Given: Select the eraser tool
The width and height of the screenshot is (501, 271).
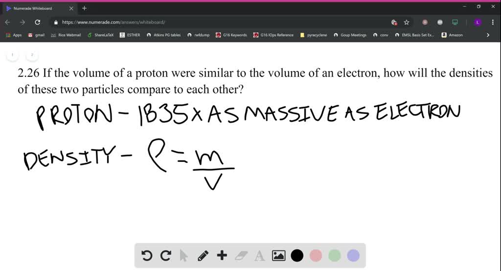Looking at the screenshot, I should pos(241,255).
